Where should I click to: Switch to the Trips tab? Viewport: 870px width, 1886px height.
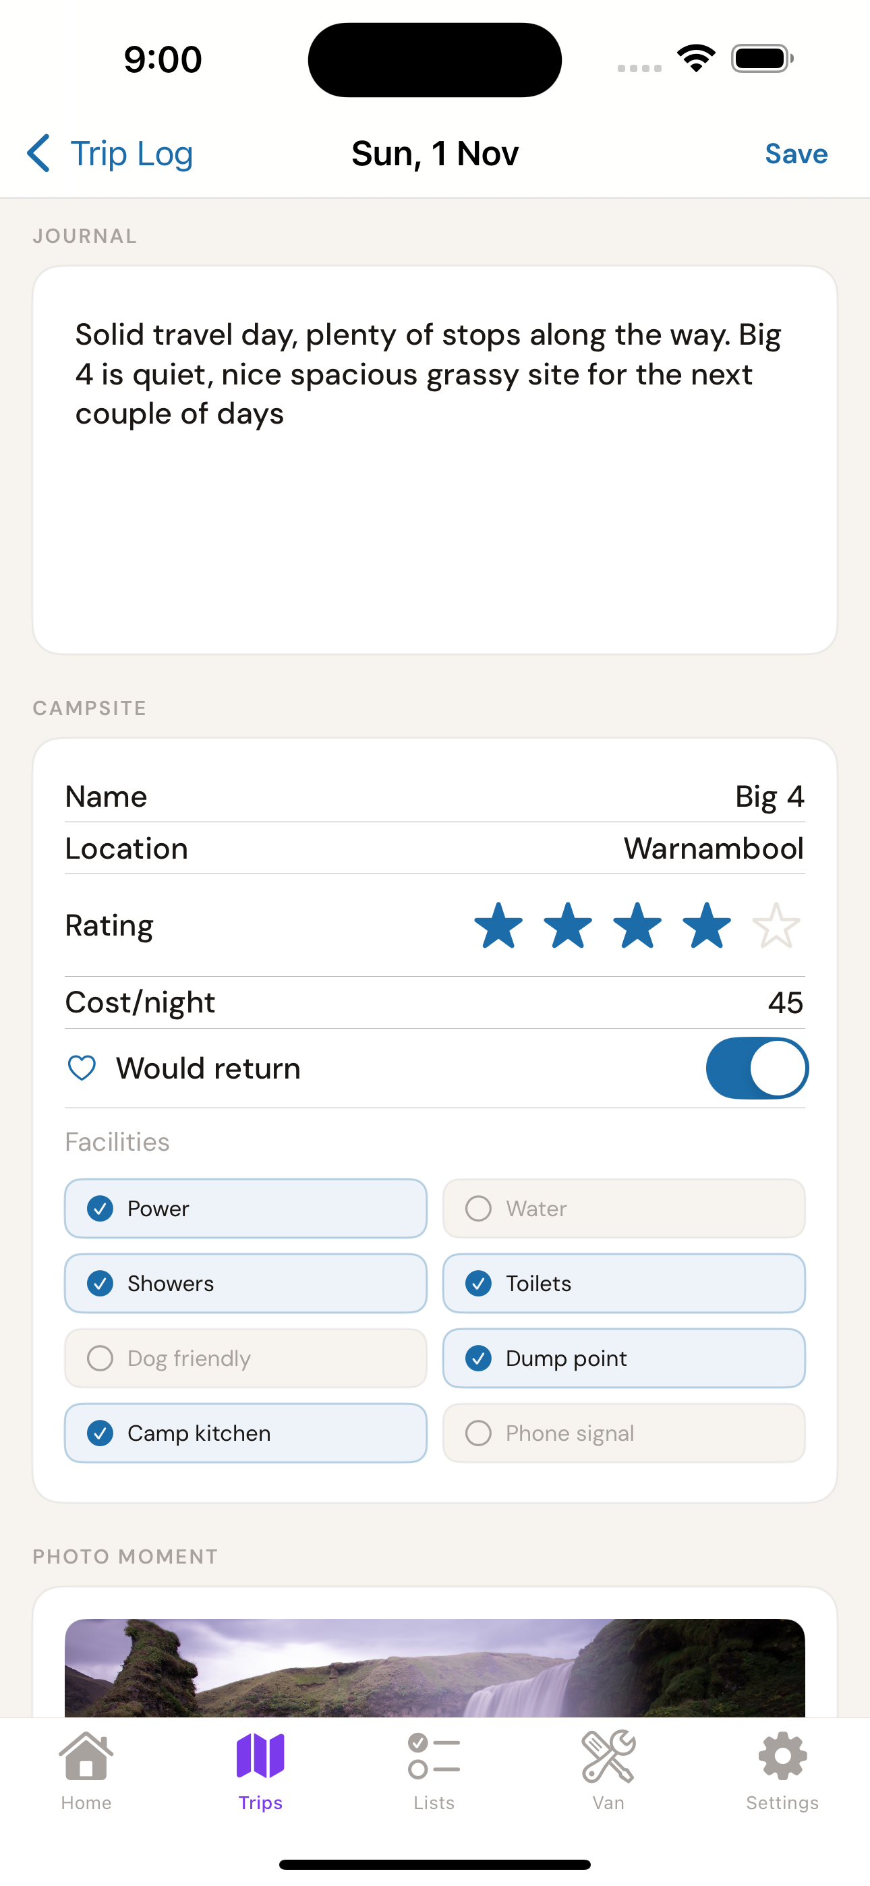tap(261, 1771)
